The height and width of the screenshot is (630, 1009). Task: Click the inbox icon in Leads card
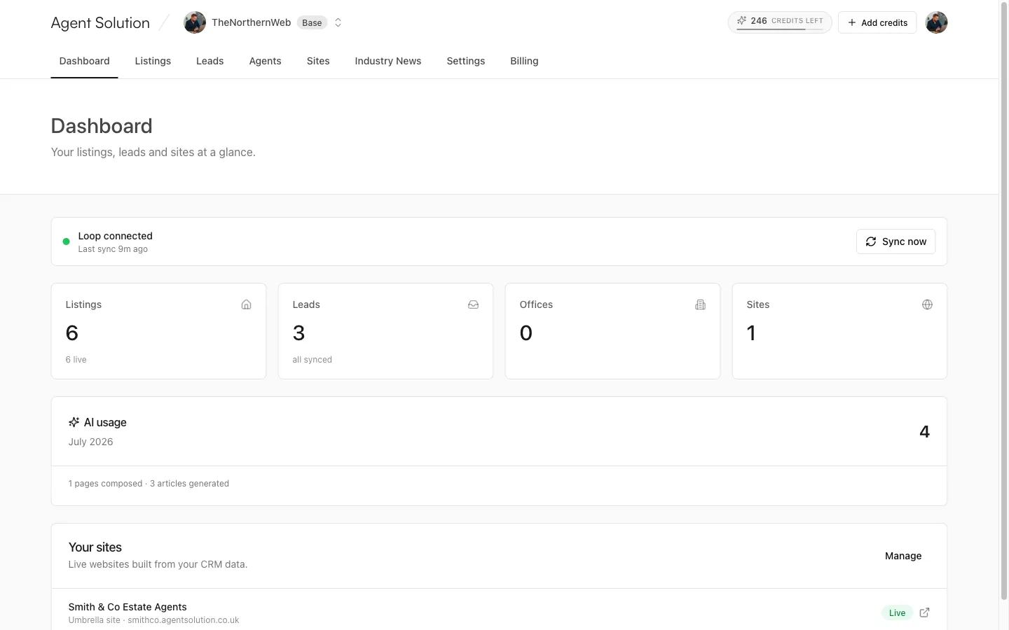473,304
